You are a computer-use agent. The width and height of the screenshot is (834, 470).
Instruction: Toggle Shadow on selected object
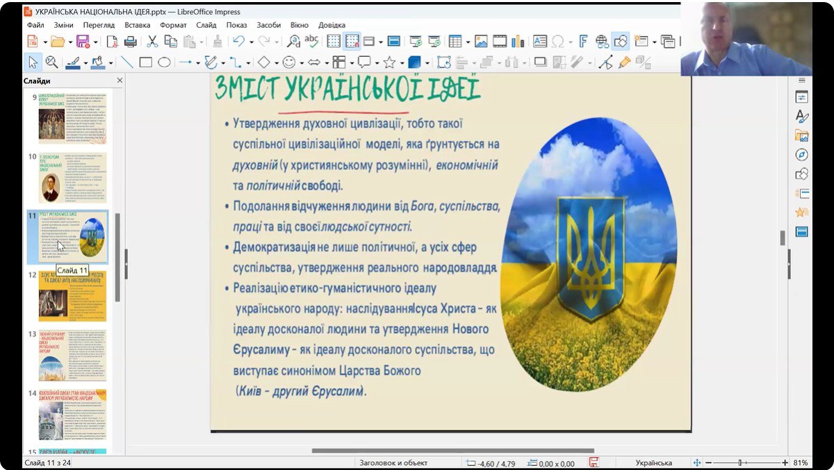click(540, 62)
